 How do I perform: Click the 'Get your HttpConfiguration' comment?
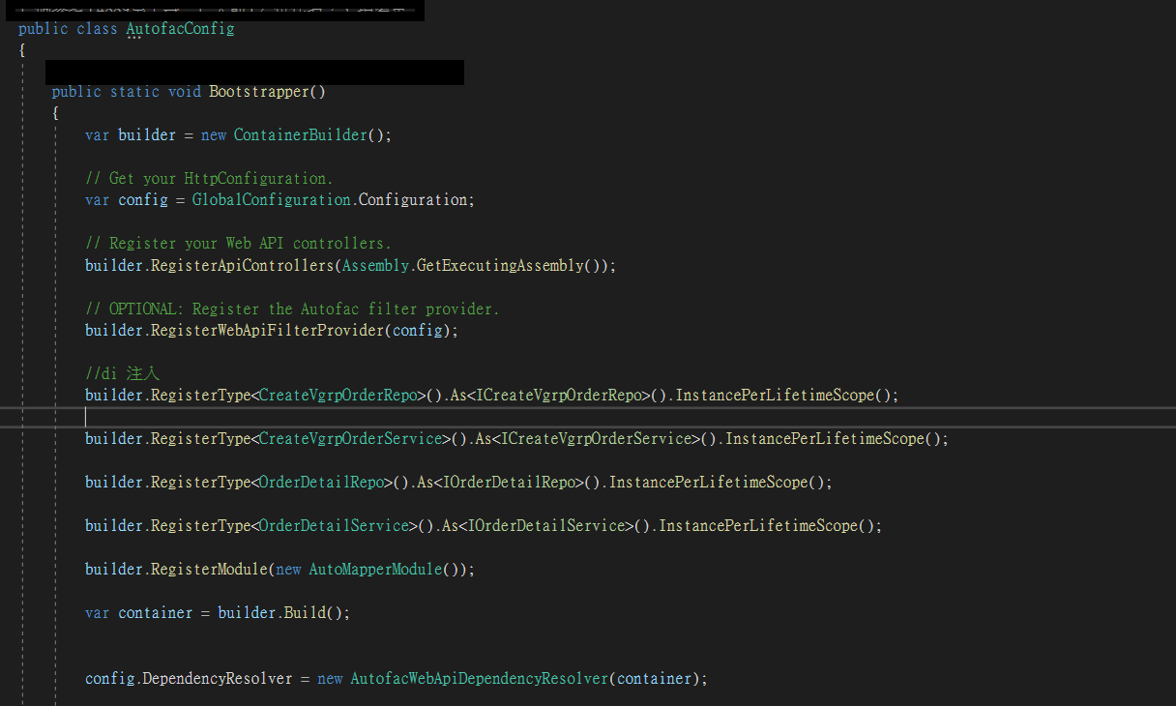pyautogui.click(x=209, y=179)
